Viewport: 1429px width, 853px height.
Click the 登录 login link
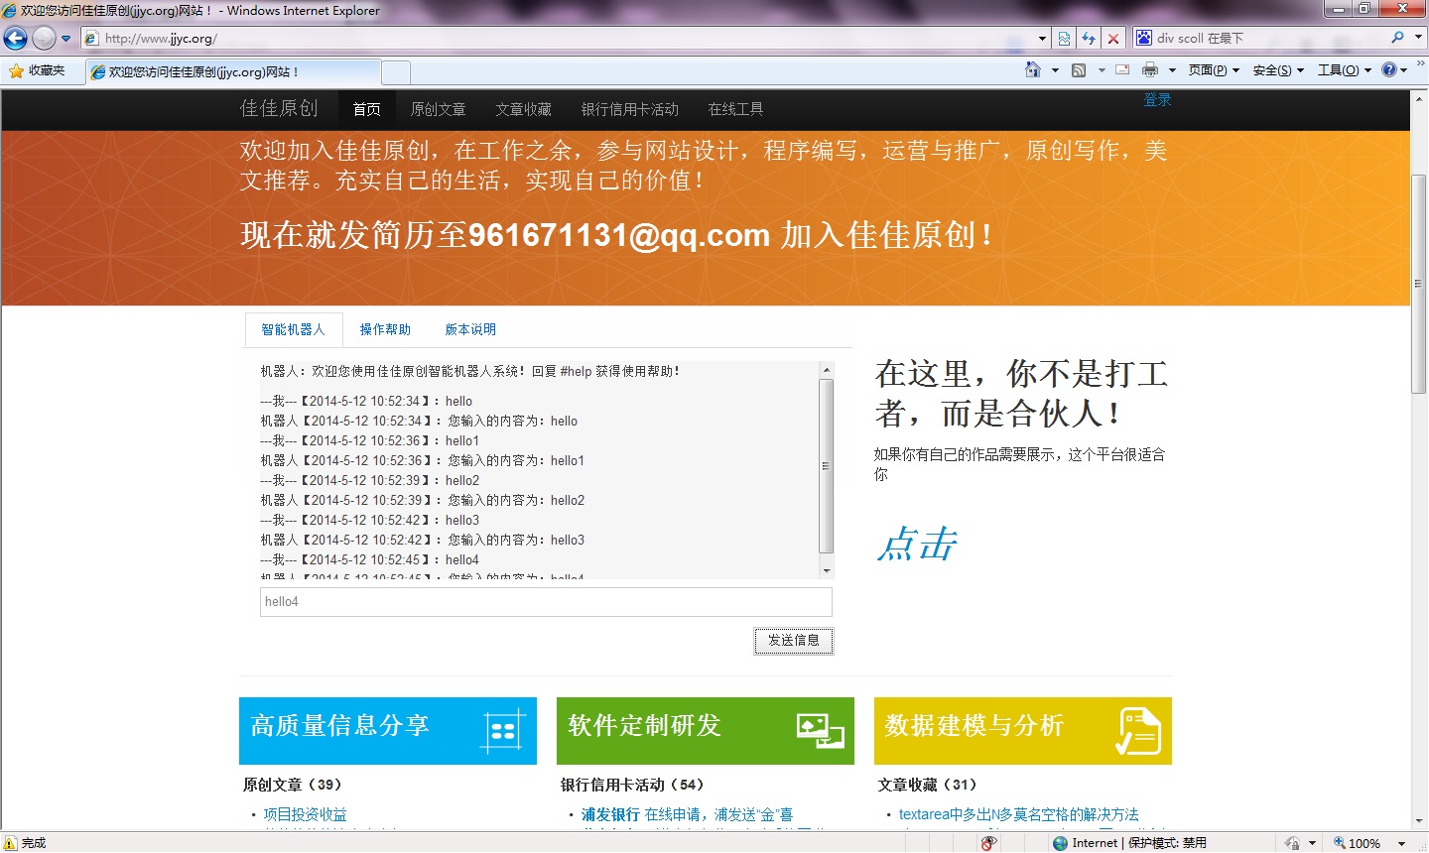1157,100
